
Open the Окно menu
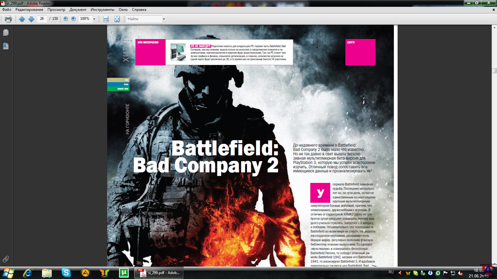[x=123, y=10]
